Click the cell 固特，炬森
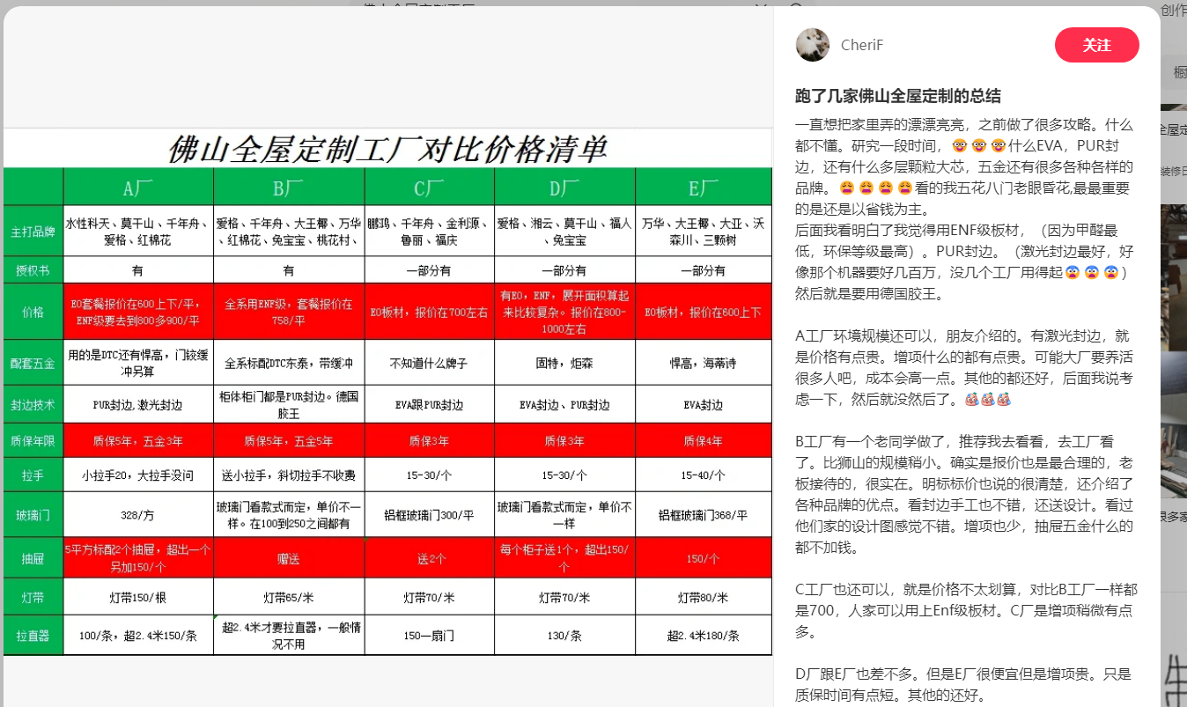This screenshot has height=707, width=1187. pyautogui.click(x=564, y=363)
